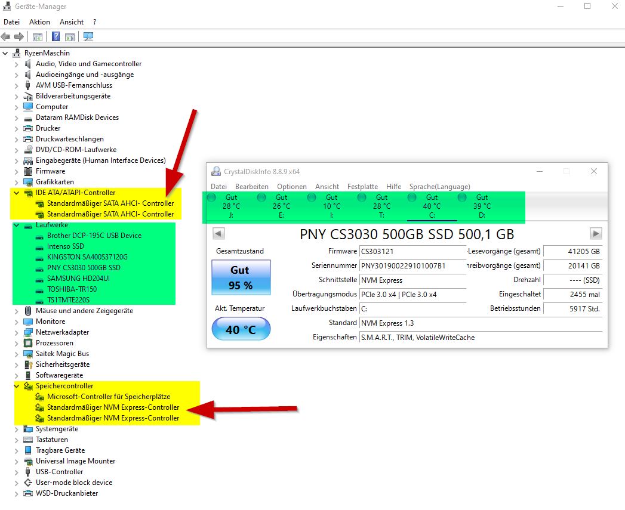This screenshot has height=510, width=625.
Task: Go to next disk in CrystalDiskInfo
Action: tap(596, 233)
